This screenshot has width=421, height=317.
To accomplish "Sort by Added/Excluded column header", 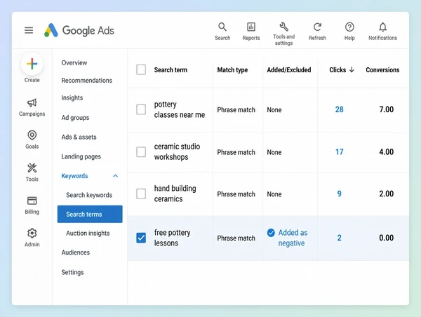I will pyautogui.click(x=289, y=70).
